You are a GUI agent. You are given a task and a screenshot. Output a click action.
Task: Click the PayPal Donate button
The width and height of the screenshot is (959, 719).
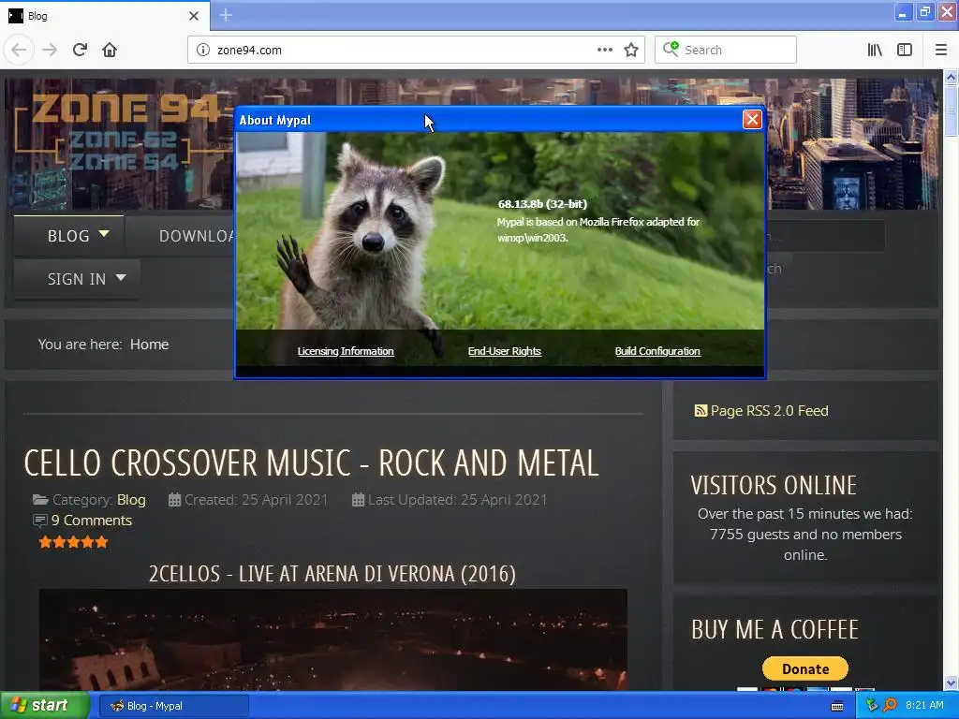[x=804, y=668]
